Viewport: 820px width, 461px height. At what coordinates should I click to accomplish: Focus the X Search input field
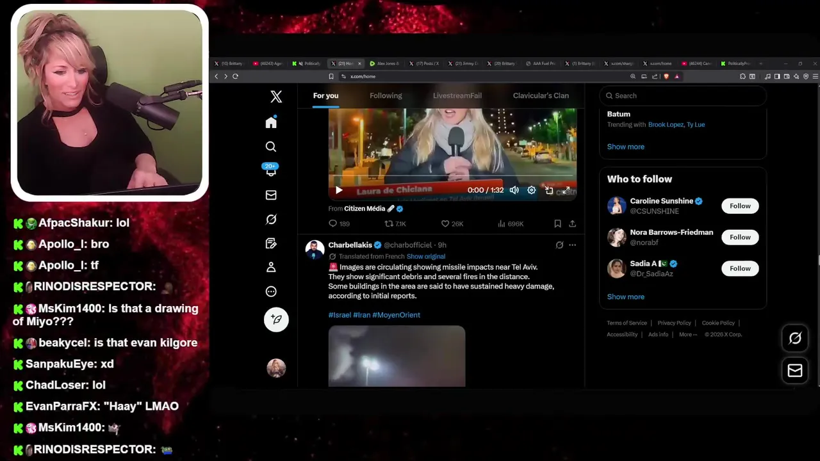[x=683, y=95]
